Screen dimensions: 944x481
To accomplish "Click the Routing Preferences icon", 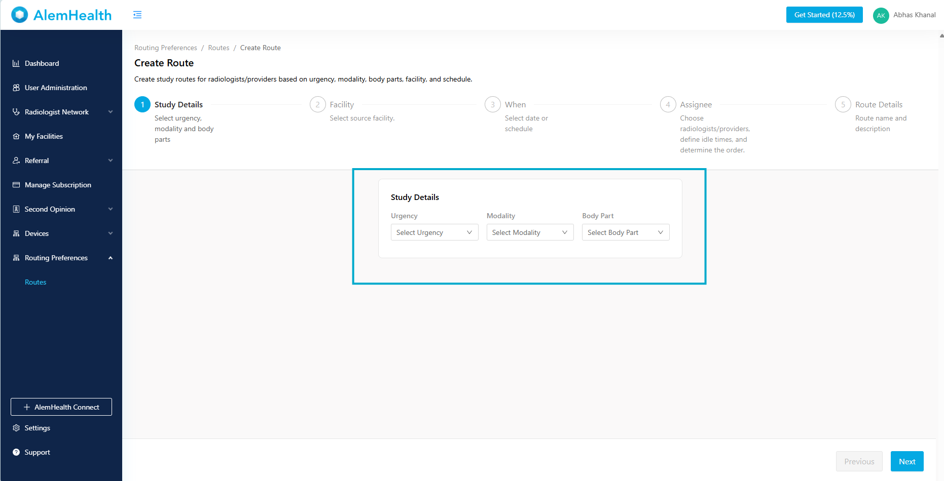I will point(16,258).
